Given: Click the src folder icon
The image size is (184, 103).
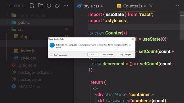Looking at the screenshot, I should 14,29.
